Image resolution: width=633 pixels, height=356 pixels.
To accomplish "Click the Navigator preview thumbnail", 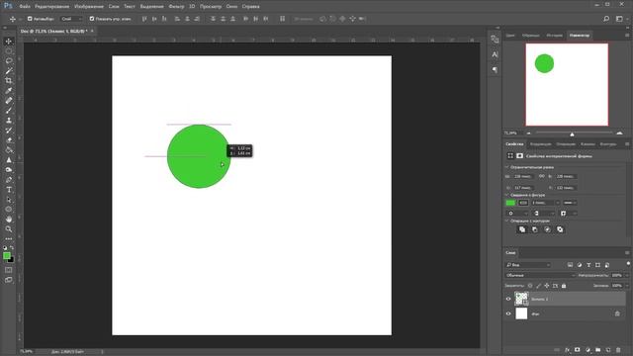I will (567, 85).
